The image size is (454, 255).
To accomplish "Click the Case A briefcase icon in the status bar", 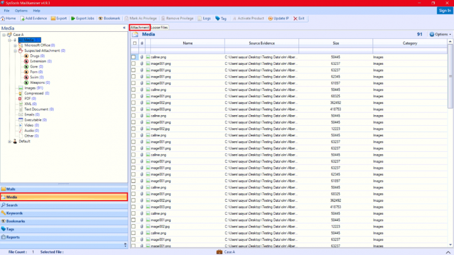I will click(219, 252).
